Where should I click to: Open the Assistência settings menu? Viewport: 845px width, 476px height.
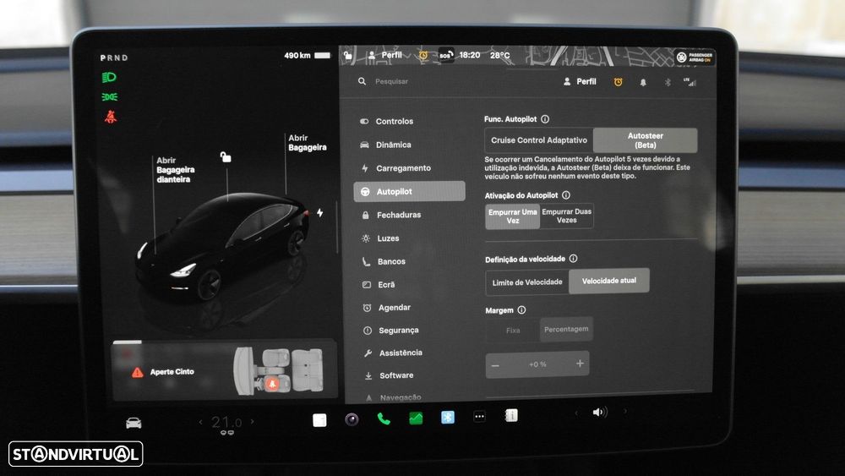click(393, 353)
